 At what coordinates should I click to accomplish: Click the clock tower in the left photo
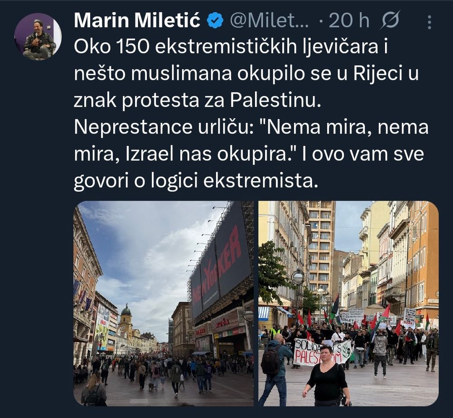[126, 317]
